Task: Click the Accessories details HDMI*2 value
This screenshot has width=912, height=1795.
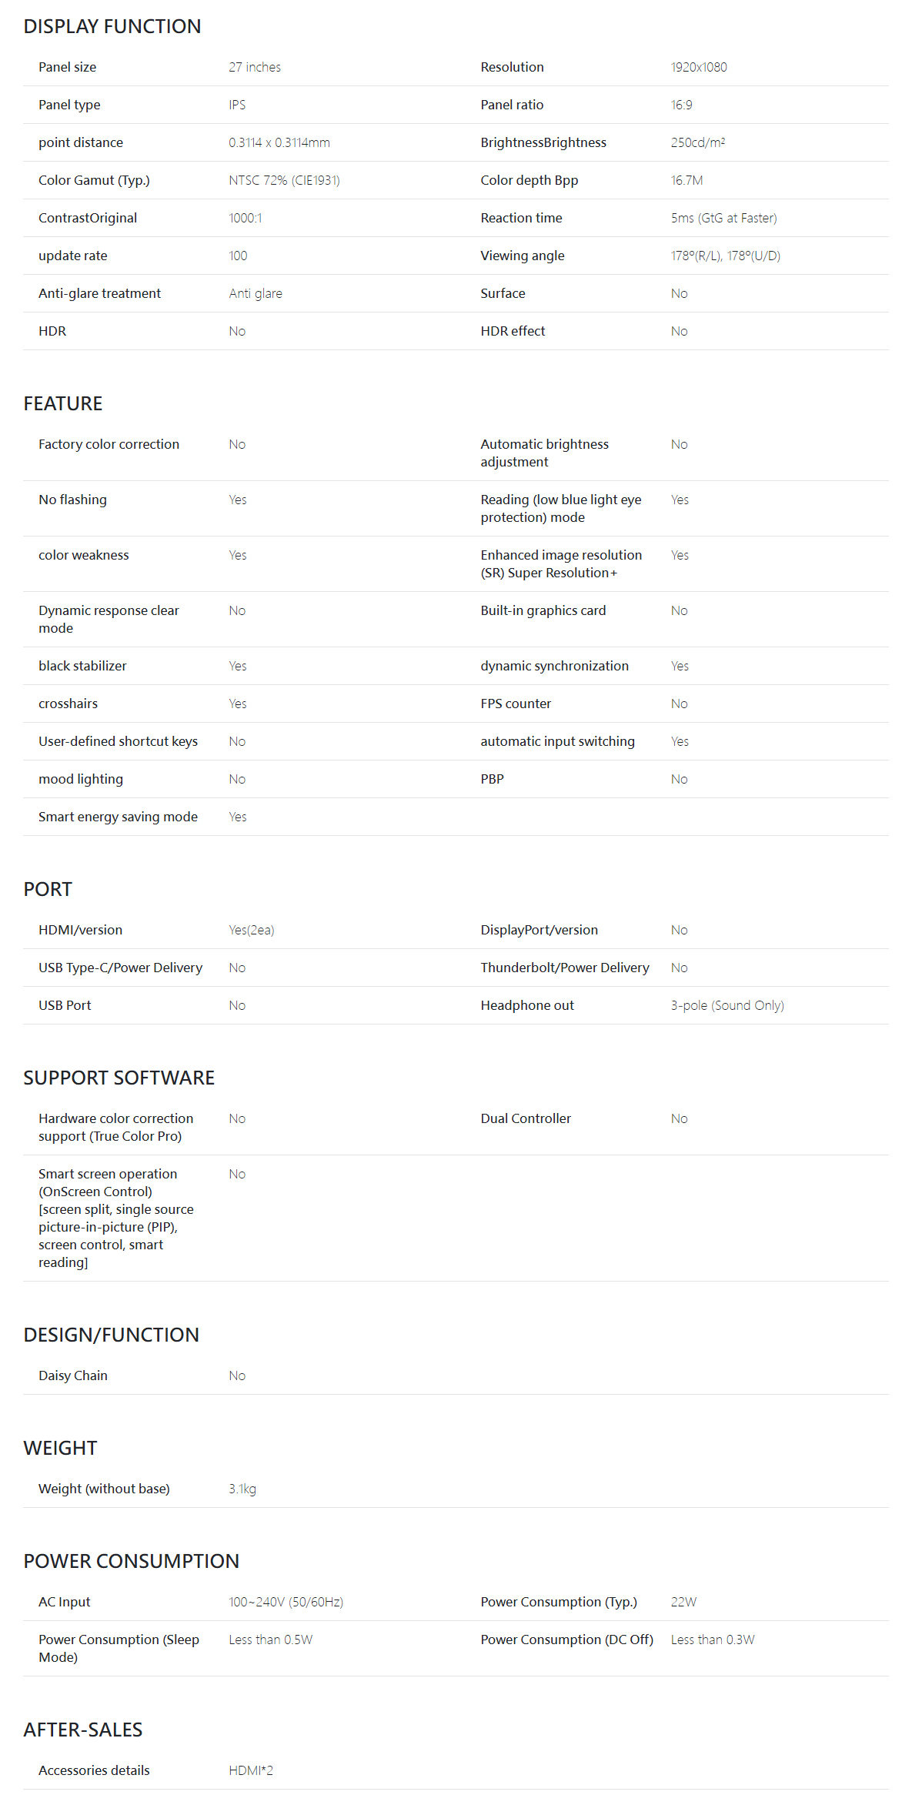Action: [251, 1770]
